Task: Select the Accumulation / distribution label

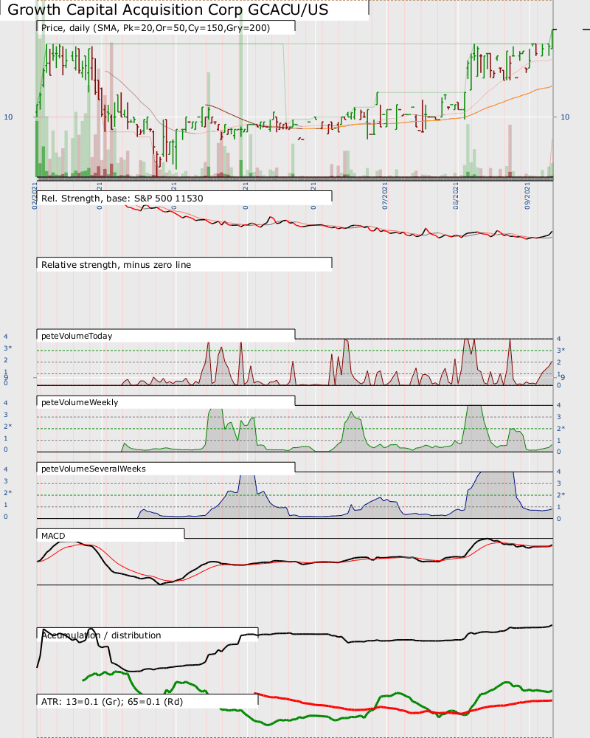Action: (101, 635)
